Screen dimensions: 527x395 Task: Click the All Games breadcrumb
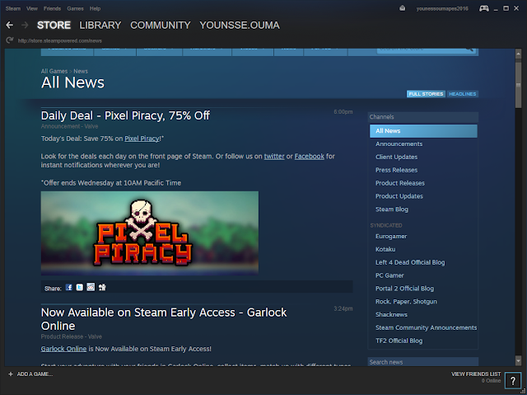tap(54, 71)
